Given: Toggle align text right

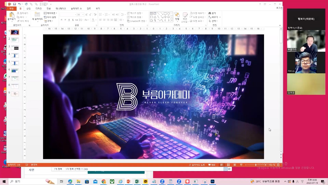Looking at the screenshot, I should (x=108, y=20).
